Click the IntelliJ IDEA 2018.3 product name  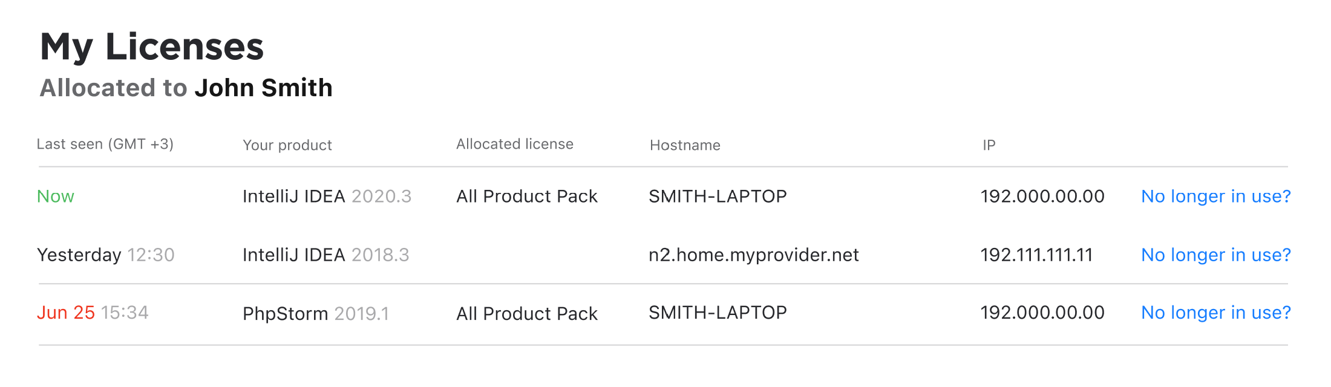(325, 255)
